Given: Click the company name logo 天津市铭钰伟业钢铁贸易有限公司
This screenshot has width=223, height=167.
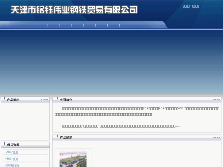Looking at the screenshot, I should (74, 10).
